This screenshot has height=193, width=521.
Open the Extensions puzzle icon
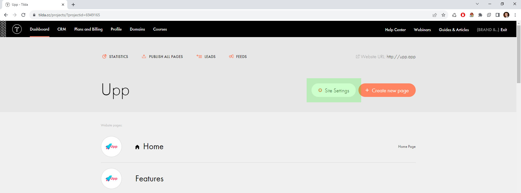[480, 15]
